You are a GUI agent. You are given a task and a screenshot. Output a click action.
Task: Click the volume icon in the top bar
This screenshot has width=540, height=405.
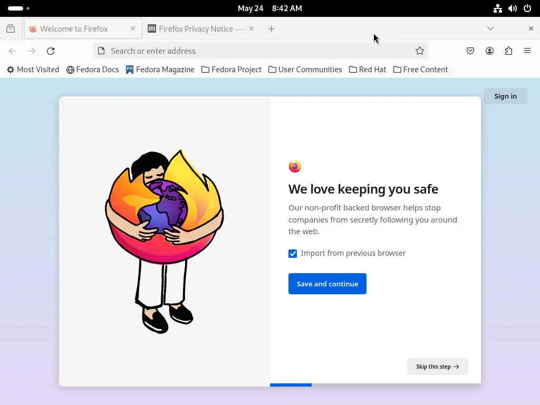(x=513, y=8)
